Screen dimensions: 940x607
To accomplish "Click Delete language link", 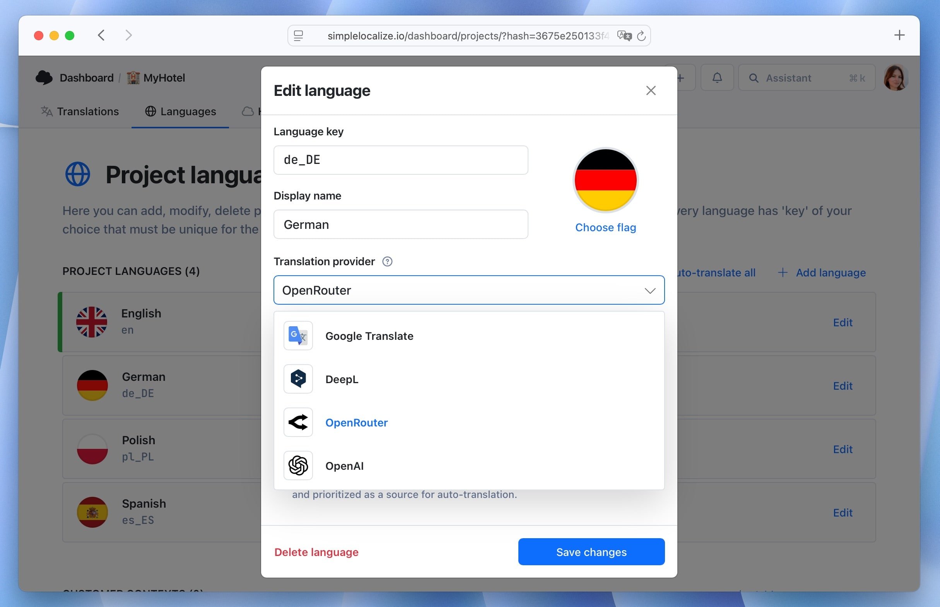I will pyautogui.click(x=316, y=552).
